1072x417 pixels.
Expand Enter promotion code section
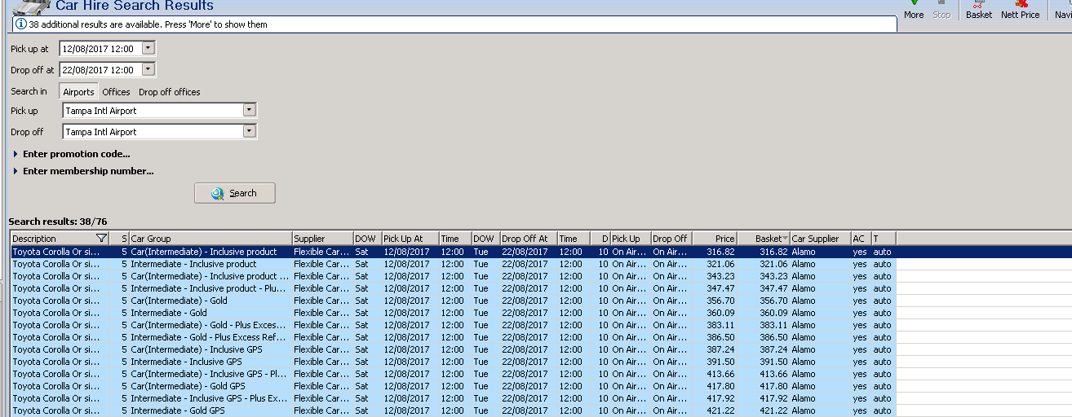click(16, 154)
